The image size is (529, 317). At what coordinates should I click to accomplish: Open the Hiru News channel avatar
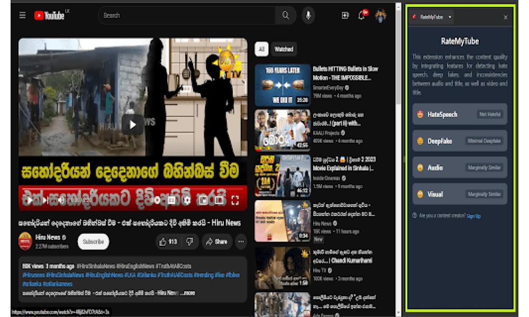click(x=25, y=241)
